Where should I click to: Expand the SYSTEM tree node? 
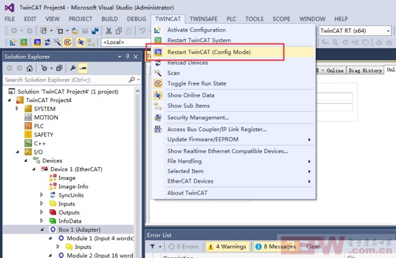17,108
